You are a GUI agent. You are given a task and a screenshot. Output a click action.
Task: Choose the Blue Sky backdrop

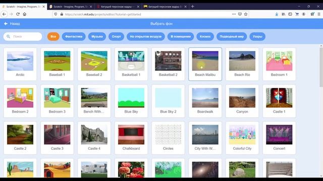tap(131, 101)
